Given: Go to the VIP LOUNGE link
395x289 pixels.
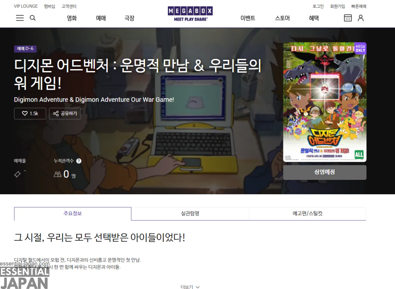Looking at the screenshot, I should (26, 6).
